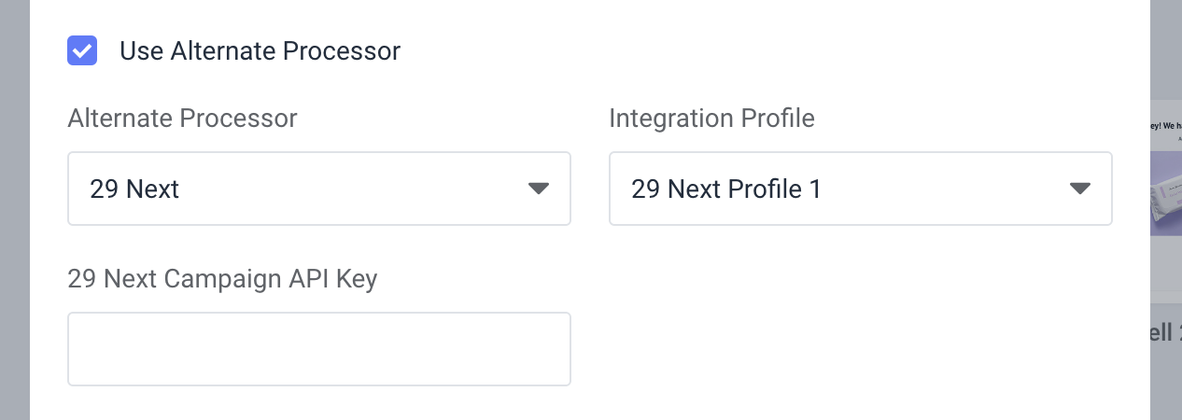Focus the 29 Next Campaign API Key field
This screenshot has width=1182, height=420.
[x=319, y=349]
